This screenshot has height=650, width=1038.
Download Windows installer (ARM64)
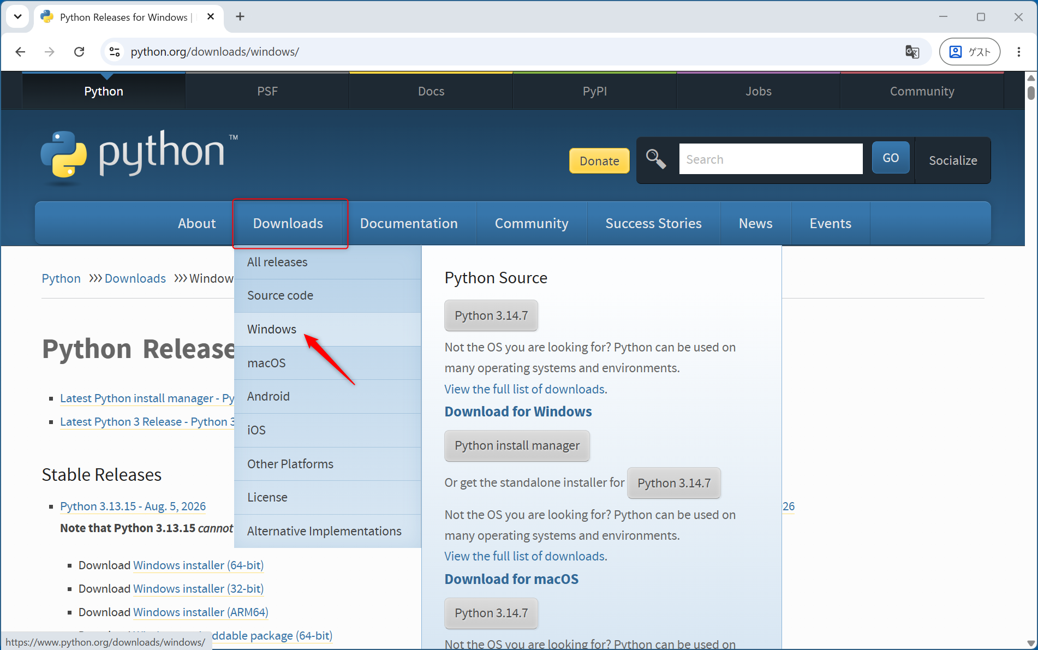200,612
